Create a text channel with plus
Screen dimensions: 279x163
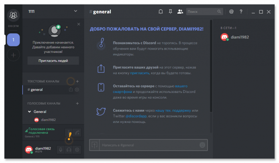click(77, 81)
